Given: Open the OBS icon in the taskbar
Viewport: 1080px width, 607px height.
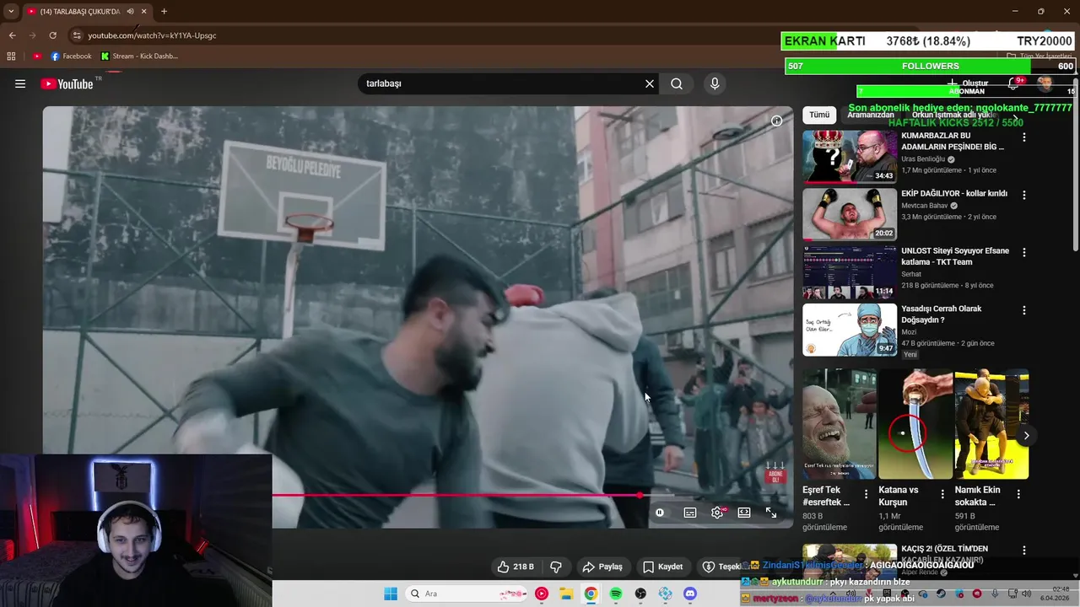Looking at the screenshot, I should click(640, 594).
